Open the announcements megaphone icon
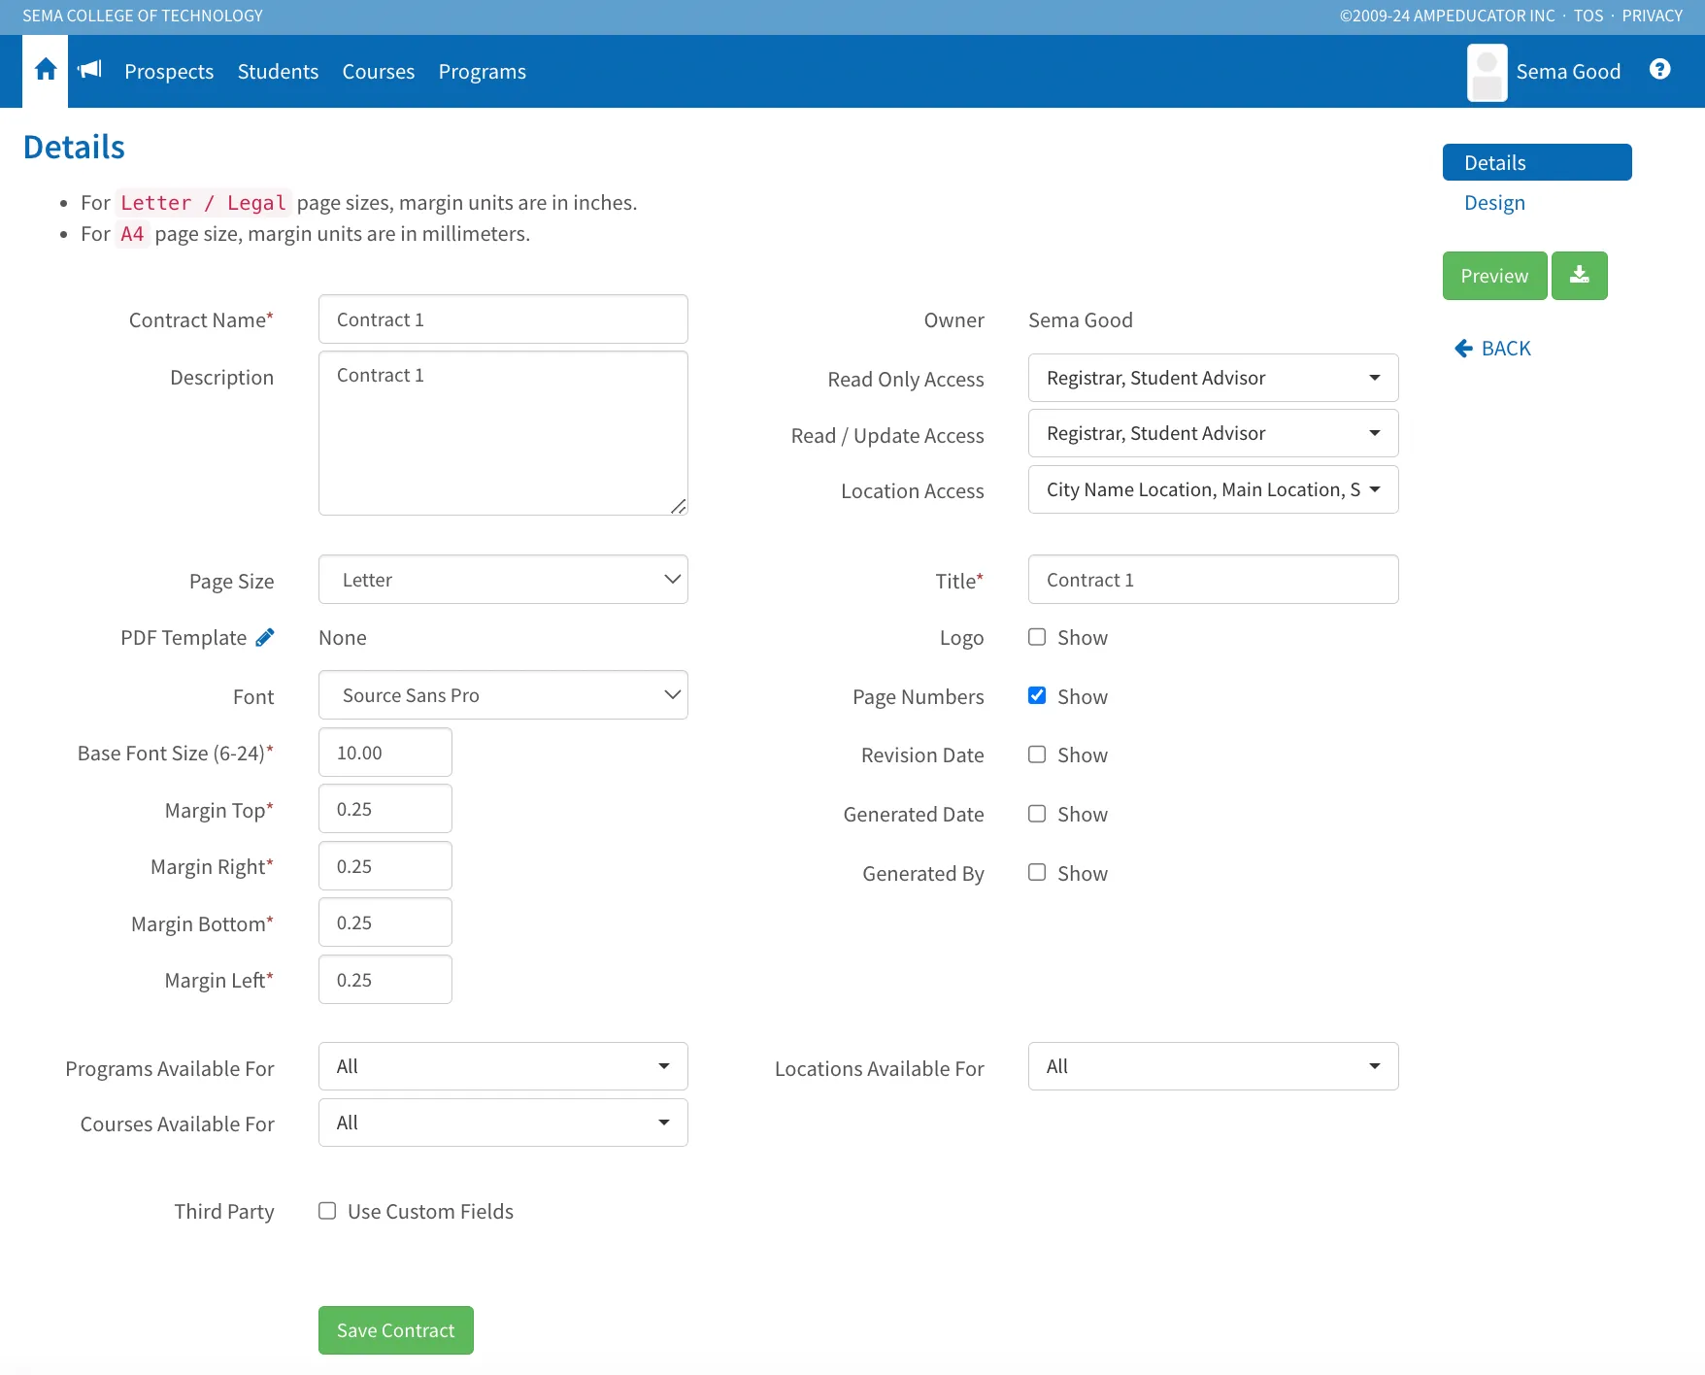The width and height of the screenshot is (1705, 1375). pyautogui.click(x=90, y=69)
